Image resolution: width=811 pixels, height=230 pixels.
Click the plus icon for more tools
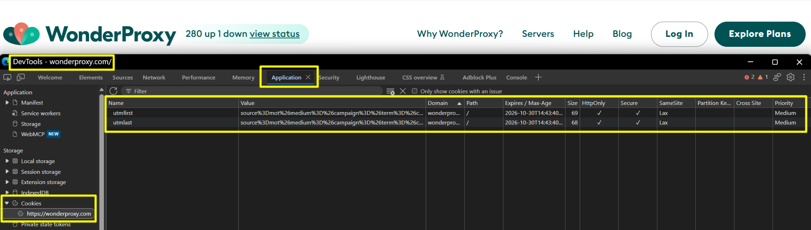(x=538, y=77)
